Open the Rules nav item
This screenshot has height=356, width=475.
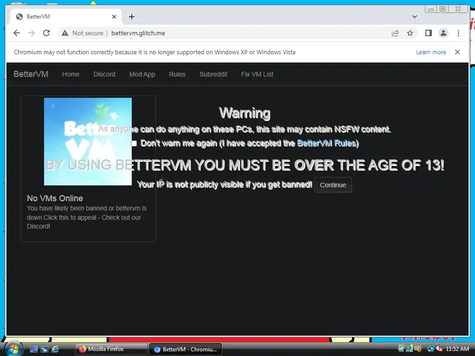(177, 74)
